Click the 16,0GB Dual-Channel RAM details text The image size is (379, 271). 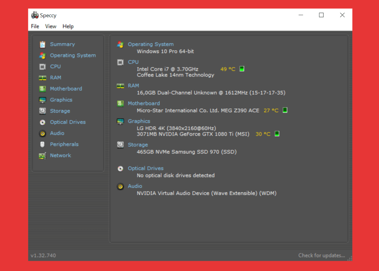point(211,93)
